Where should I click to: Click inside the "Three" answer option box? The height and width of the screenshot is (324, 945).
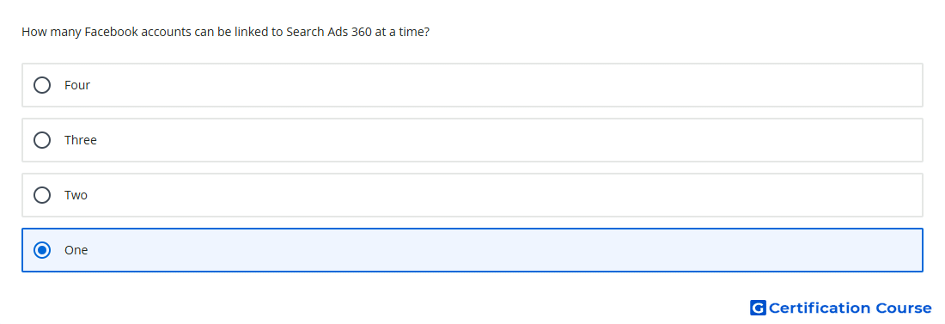472,140
